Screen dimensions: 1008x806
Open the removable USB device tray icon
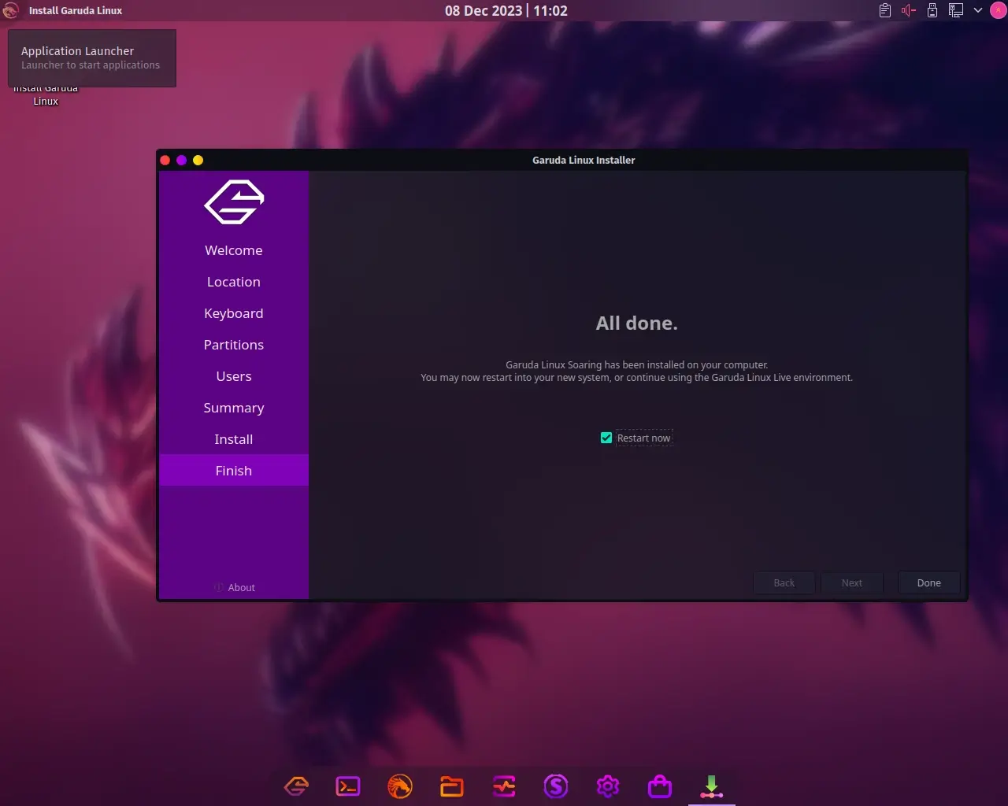click(x=932, y=10)
